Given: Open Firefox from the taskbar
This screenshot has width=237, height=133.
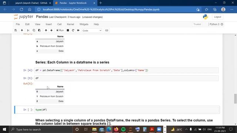Looking at the screenshot, I should click(116, 129).
